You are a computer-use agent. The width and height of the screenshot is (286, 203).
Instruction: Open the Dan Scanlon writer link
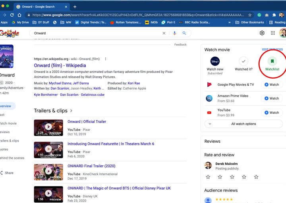[x=60, y=88]
